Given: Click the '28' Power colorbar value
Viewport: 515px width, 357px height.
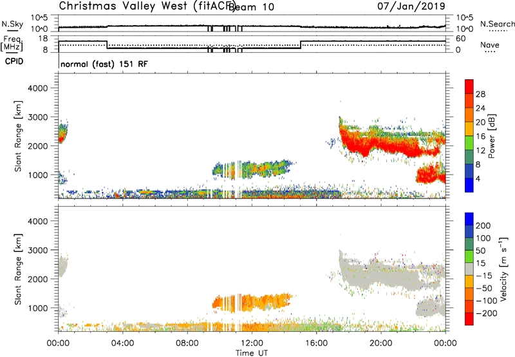Looking at the screenshot, I should click(480, 94).
